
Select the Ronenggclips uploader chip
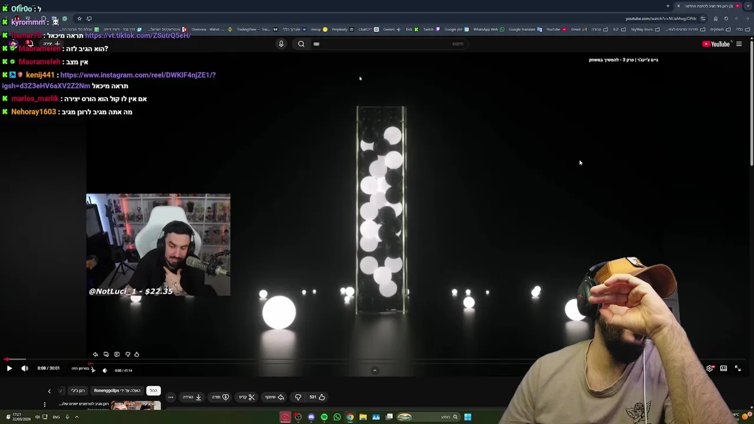117,390
